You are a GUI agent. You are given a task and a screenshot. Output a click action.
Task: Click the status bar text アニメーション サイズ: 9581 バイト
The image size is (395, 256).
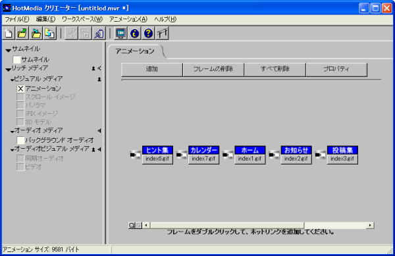[41, 249]
